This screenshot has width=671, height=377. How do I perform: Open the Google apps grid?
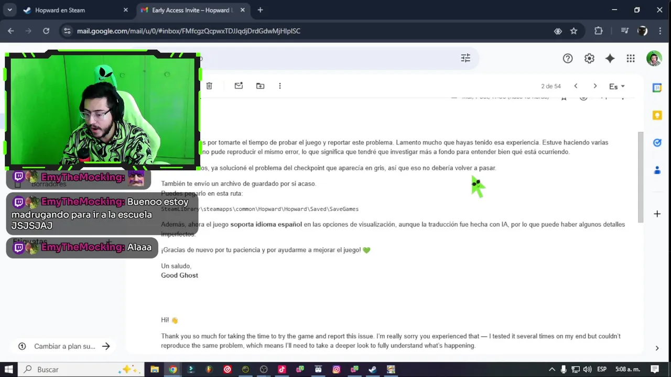tap(631, 59)
